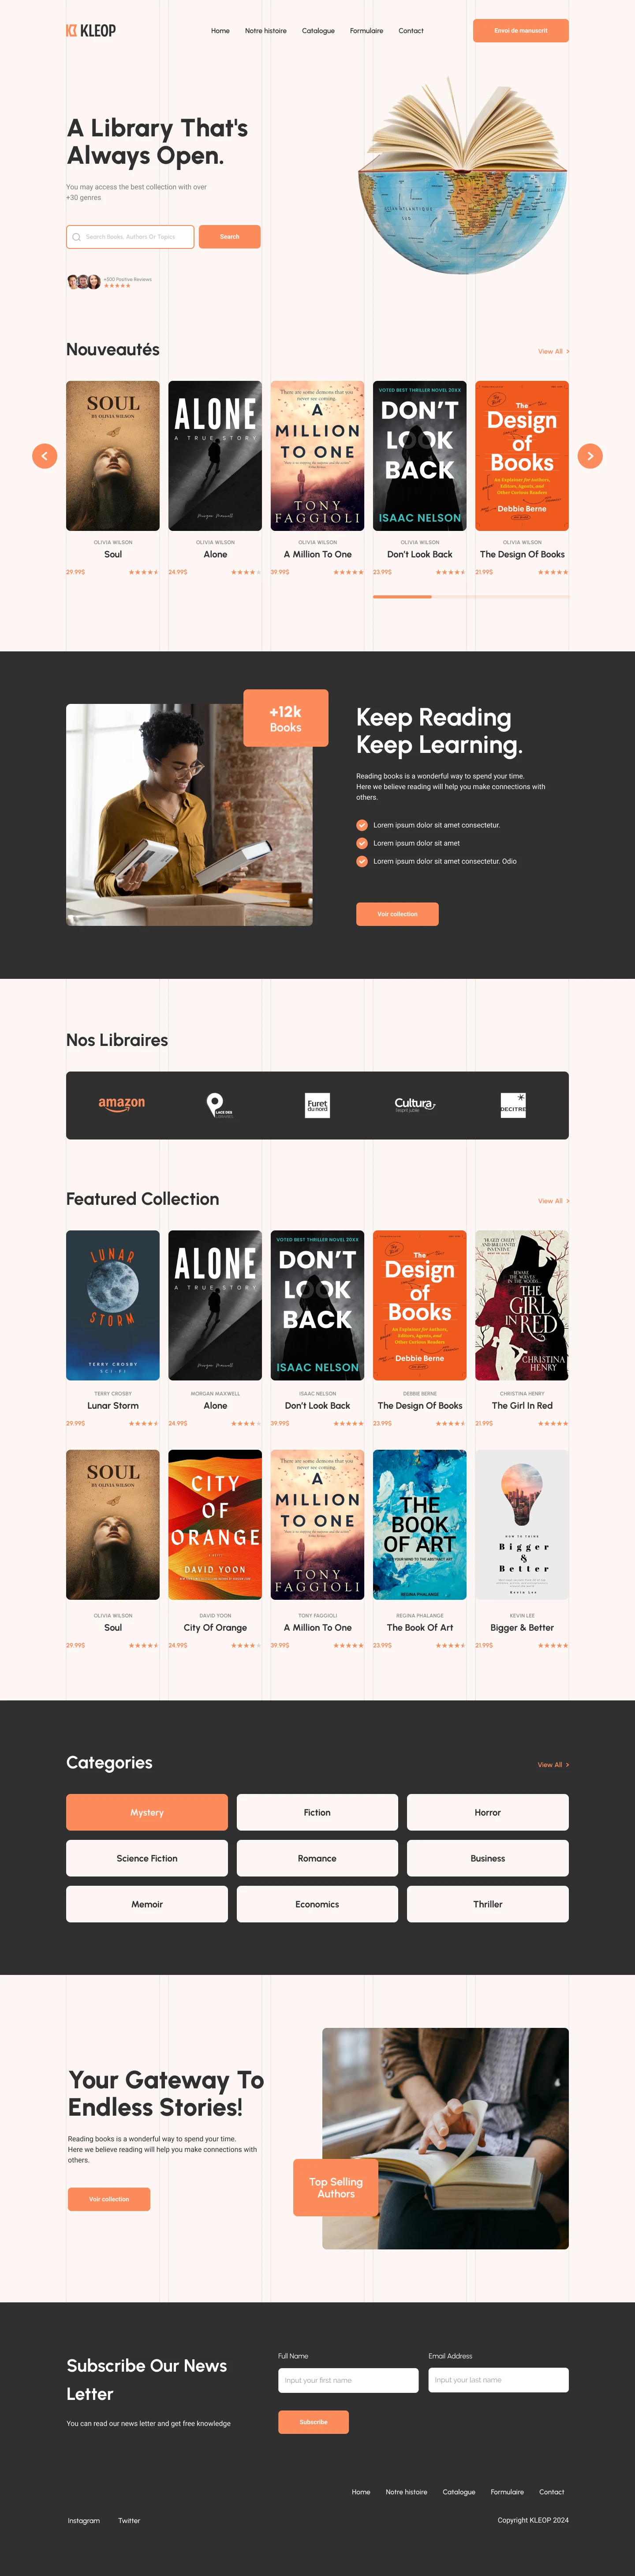Screen dimensions: 635x2576
Task: Select the Business category
Action: click(x=488, y=1858)
